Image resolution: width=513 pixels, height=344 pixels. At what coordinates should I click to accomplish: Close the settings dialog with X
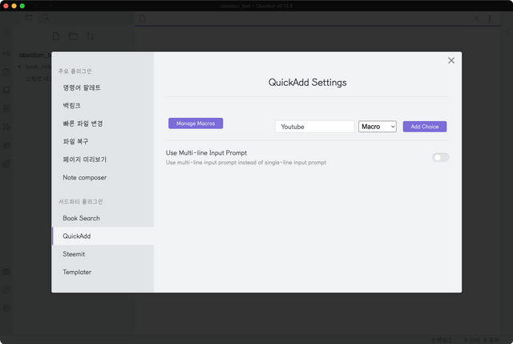(x=451, y=61)
